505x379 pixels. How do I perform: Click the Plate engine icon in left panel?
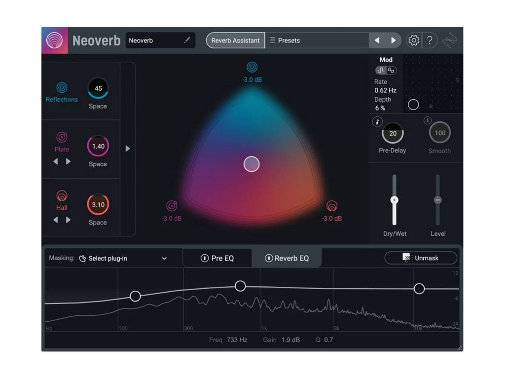click(62, 137)
